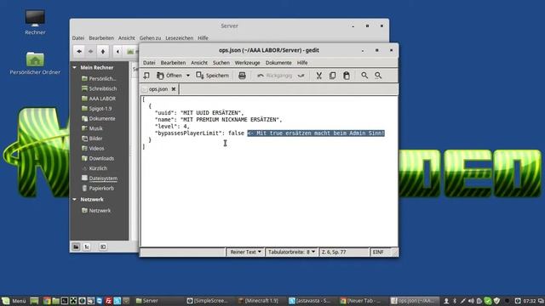Switch to Minecraft 1.9 taskbar window
This screenshot has width=545, height=306.
click(258, 301)
